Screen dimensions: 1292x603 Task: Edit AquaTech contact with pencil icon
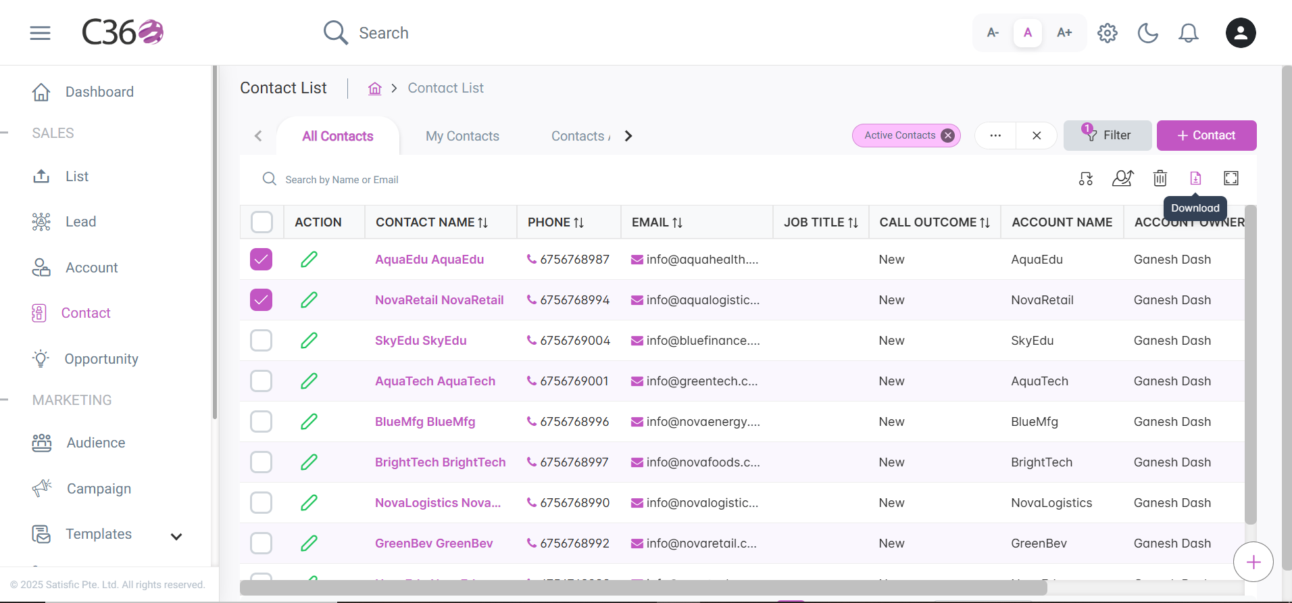coord(309,381)
